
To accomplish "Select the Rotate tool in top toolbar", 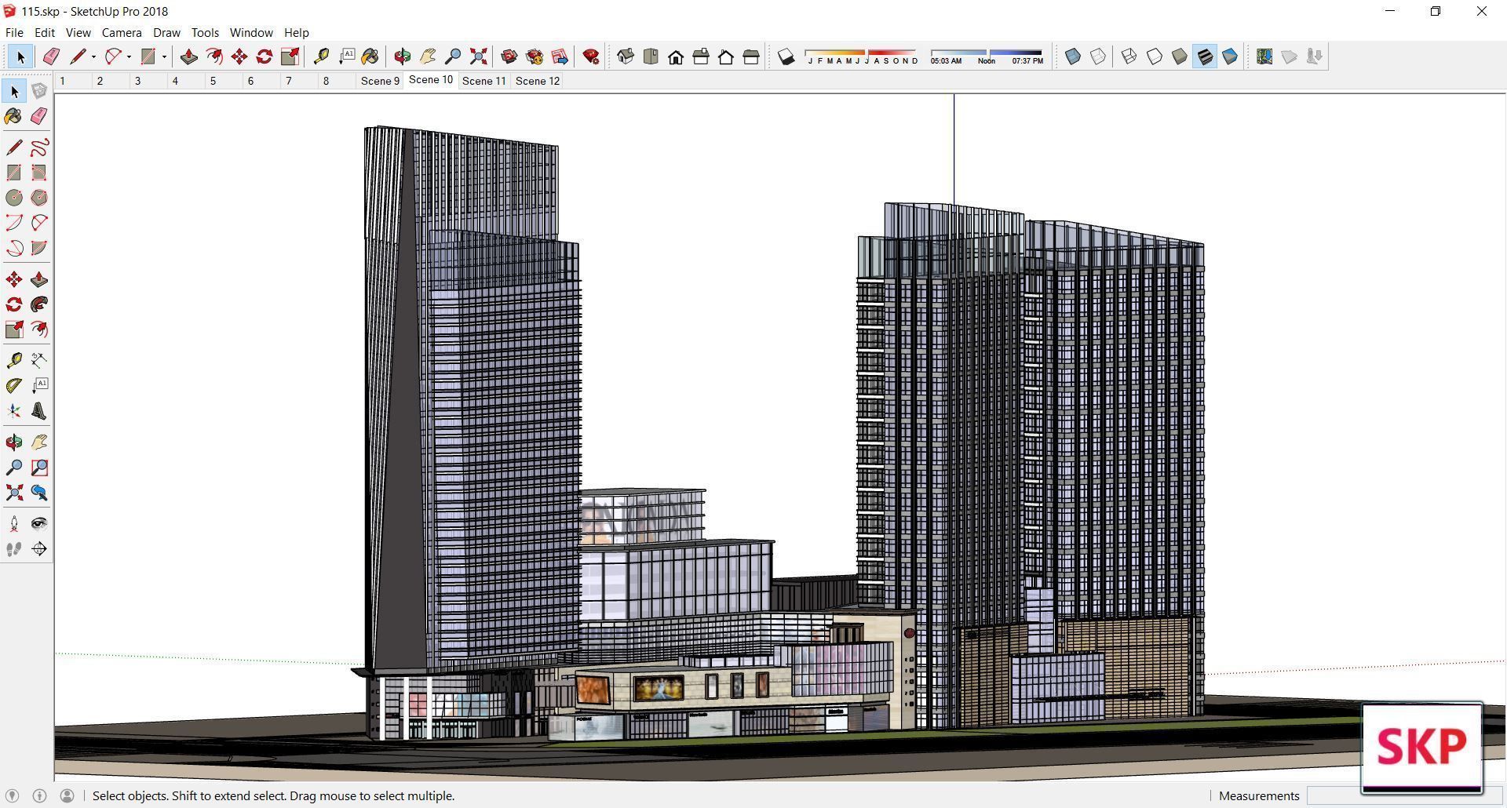I will [x=265, y=56].
